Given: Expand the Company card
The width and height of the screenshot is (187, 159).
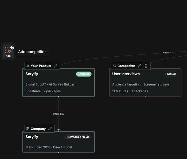Looking at the screenshot, I should pyautogui.click(x=50, y=129).
